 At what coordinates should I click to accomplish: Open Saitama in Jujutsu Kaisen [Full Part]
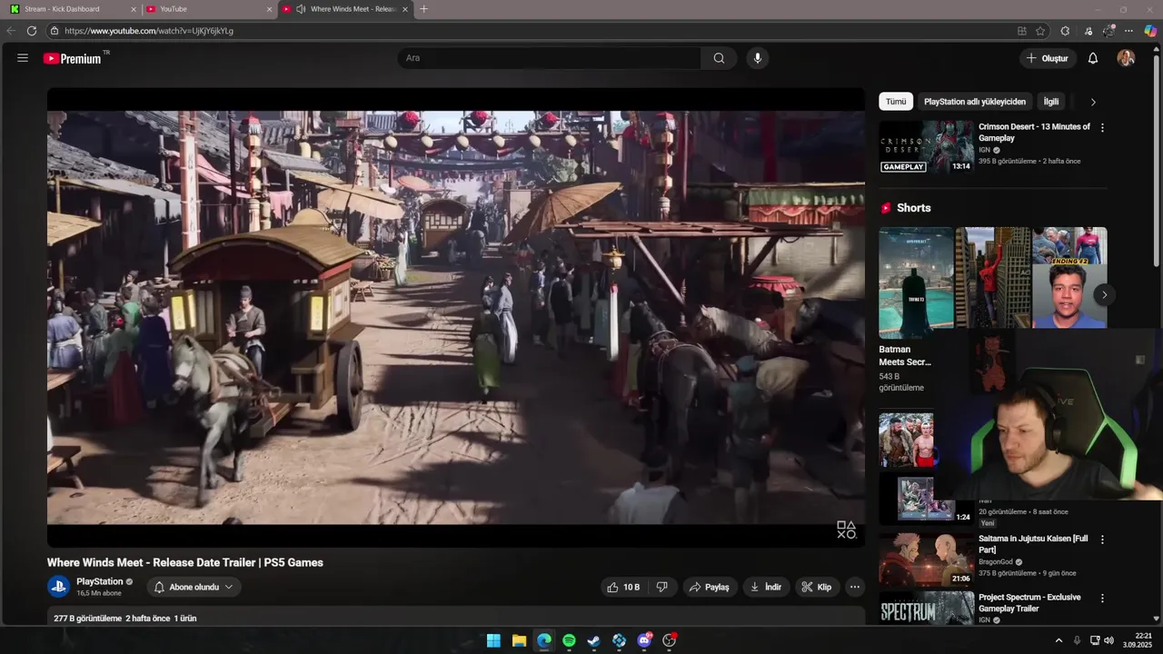1033,544
